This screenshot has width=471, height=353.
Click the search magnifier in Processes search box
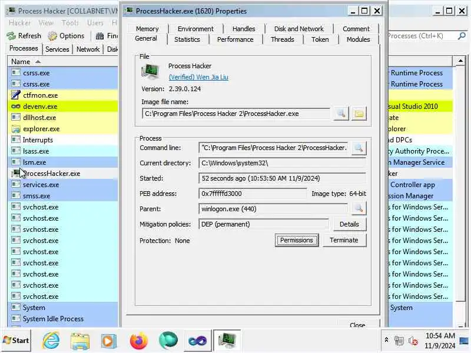(x=462, y=36)
